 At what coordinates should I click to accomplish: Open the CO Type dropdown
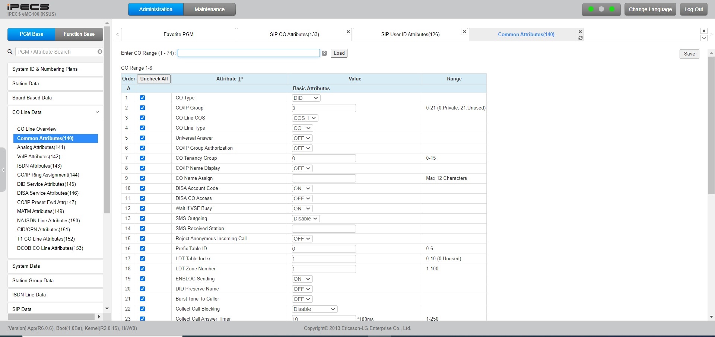point(306,98)
